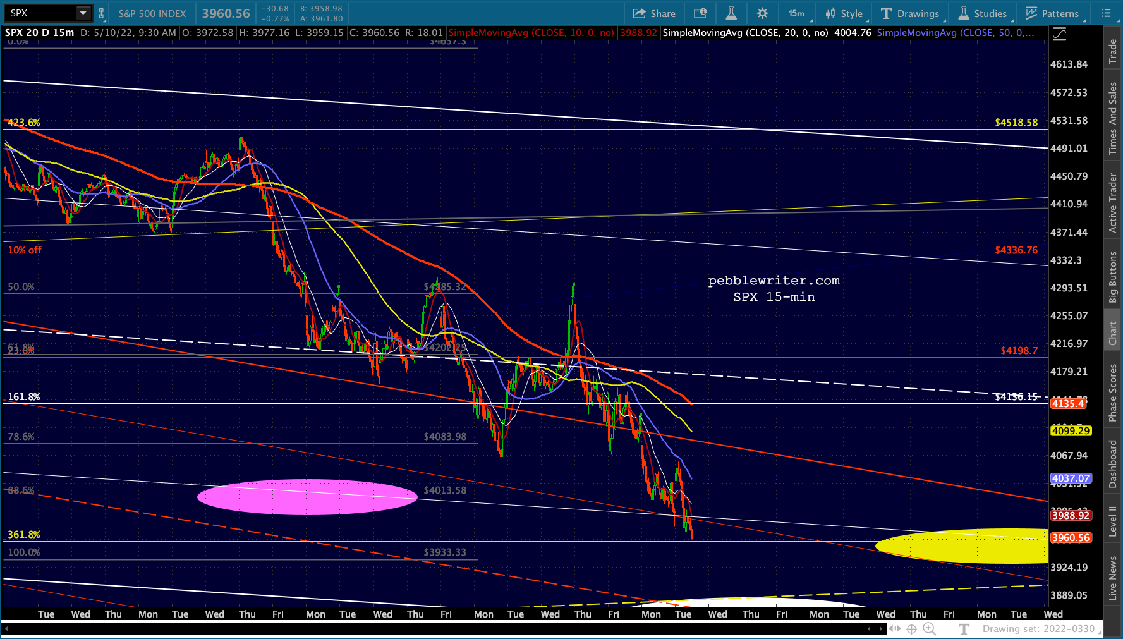Switch to the Active Trader tab

(1113, 202)
